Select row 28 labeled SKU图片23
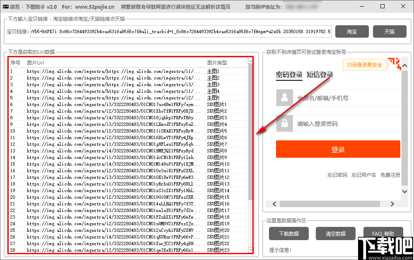414x260 pixels. pos(128,250)
